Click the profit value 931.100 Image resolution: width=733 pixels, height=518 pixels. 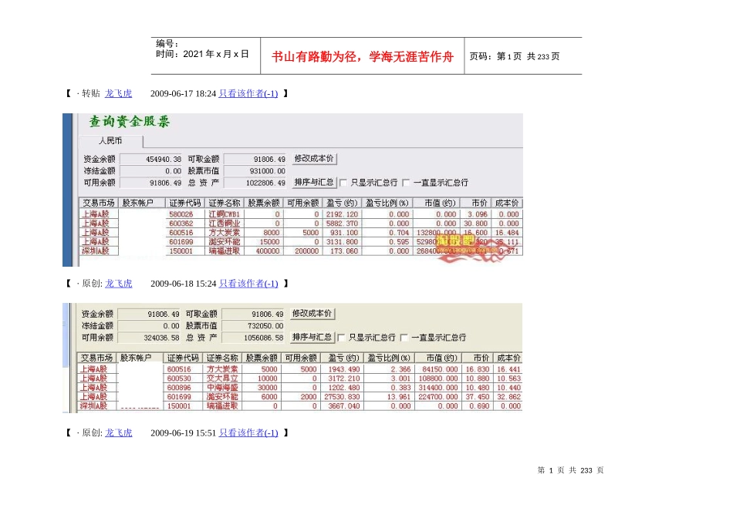pos(342,233)
